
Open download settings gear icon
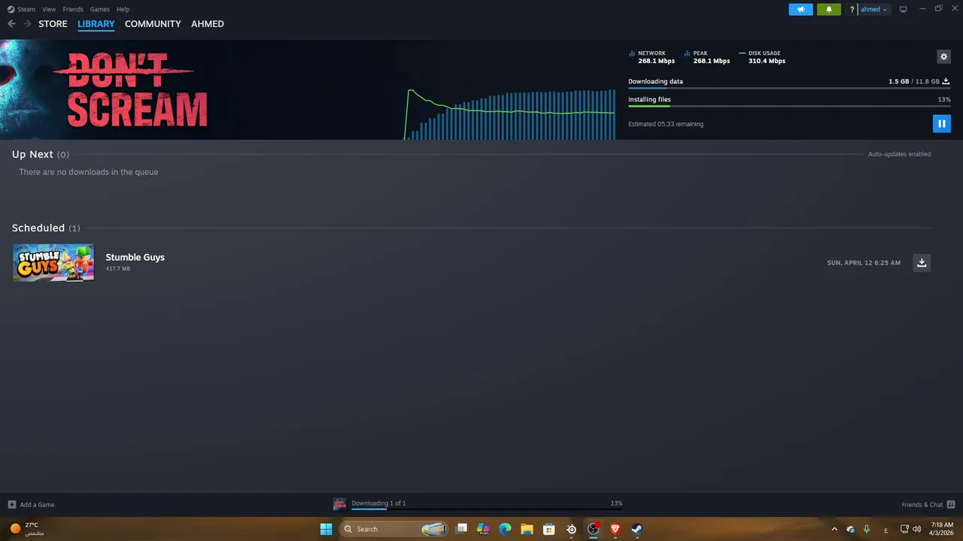pyautogui.click(x=943, y=56)
